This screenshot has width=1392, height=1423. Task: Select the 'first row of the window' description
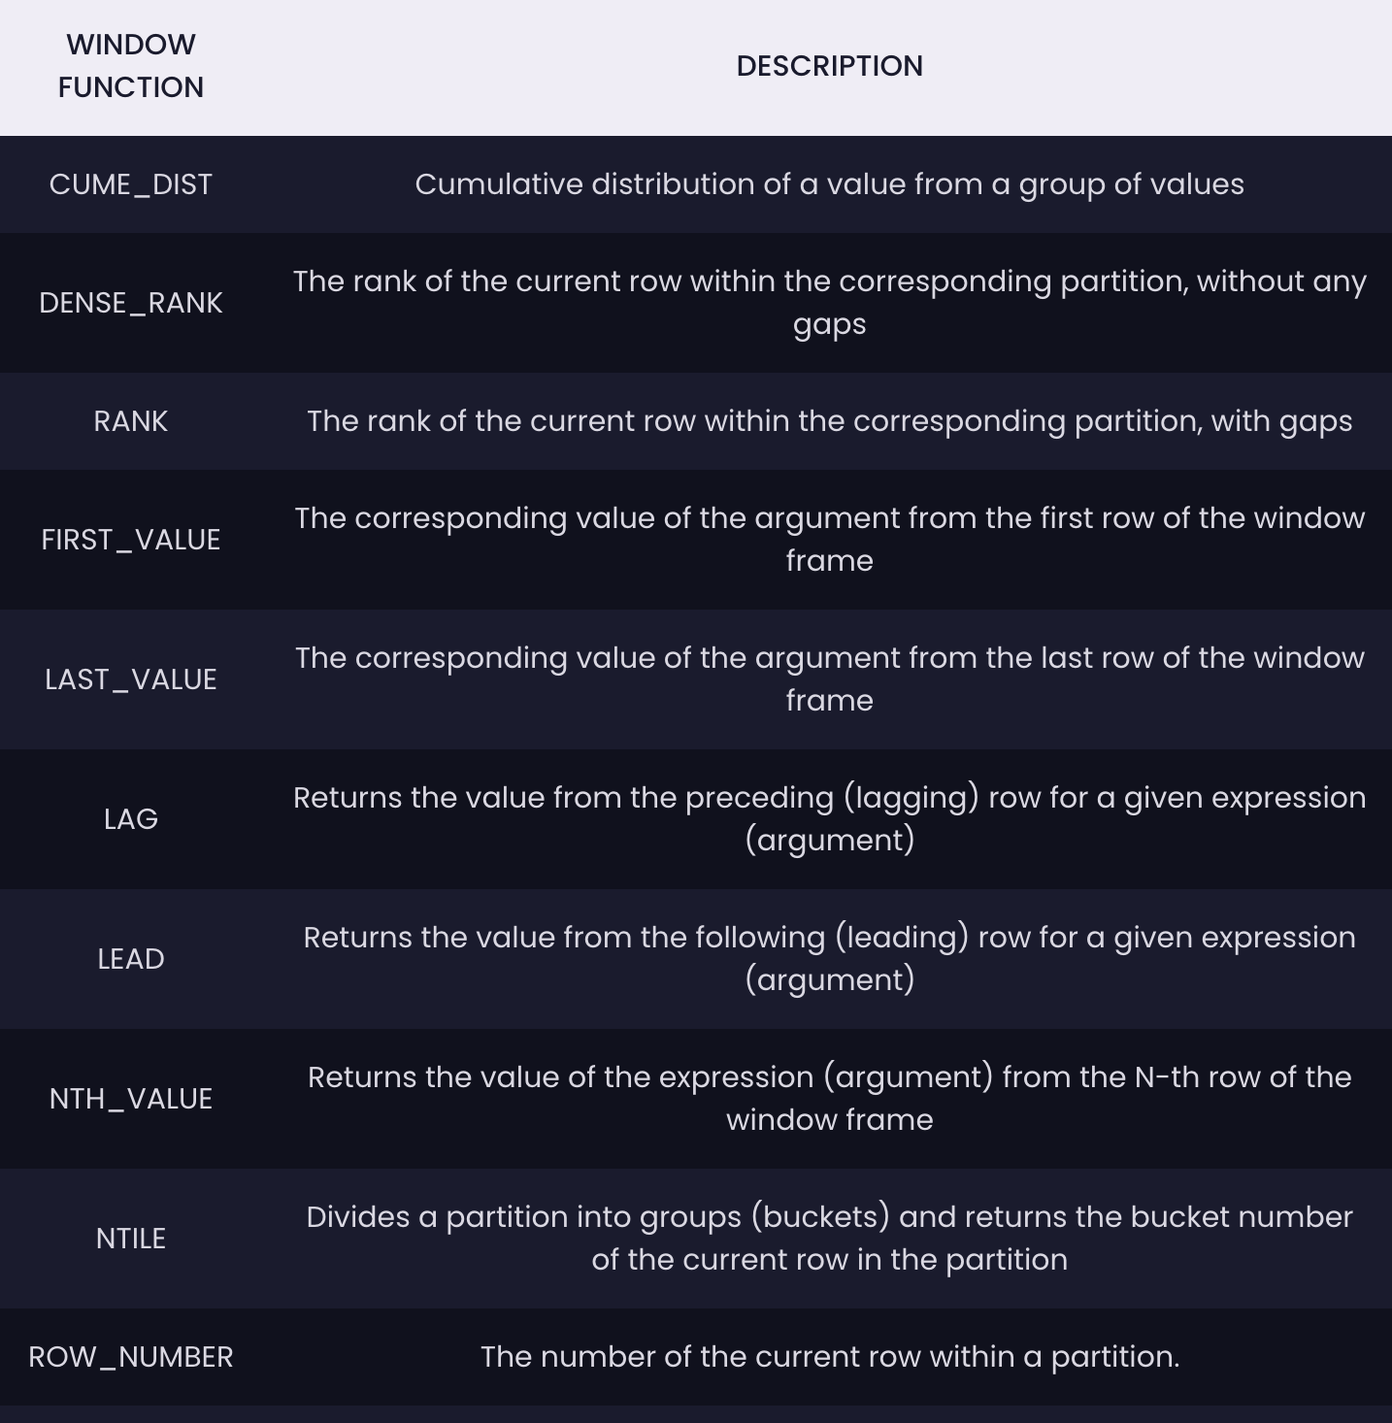point(829,540)
